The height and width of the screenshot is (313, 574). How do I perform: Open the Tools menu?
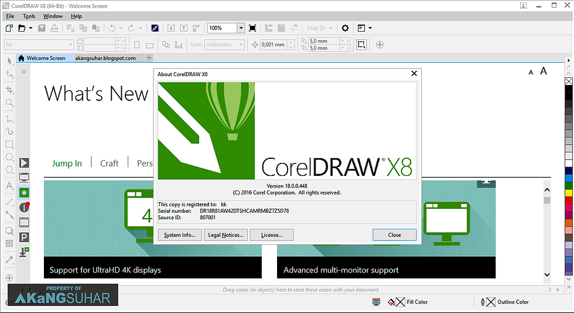coord(29,16)
